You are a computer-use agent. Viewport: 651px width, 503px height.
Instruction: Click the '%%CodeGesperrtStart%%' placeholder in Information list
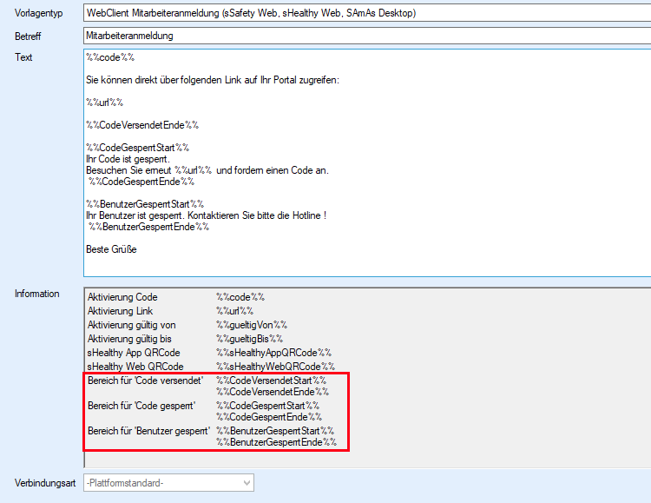click(268, 406)
